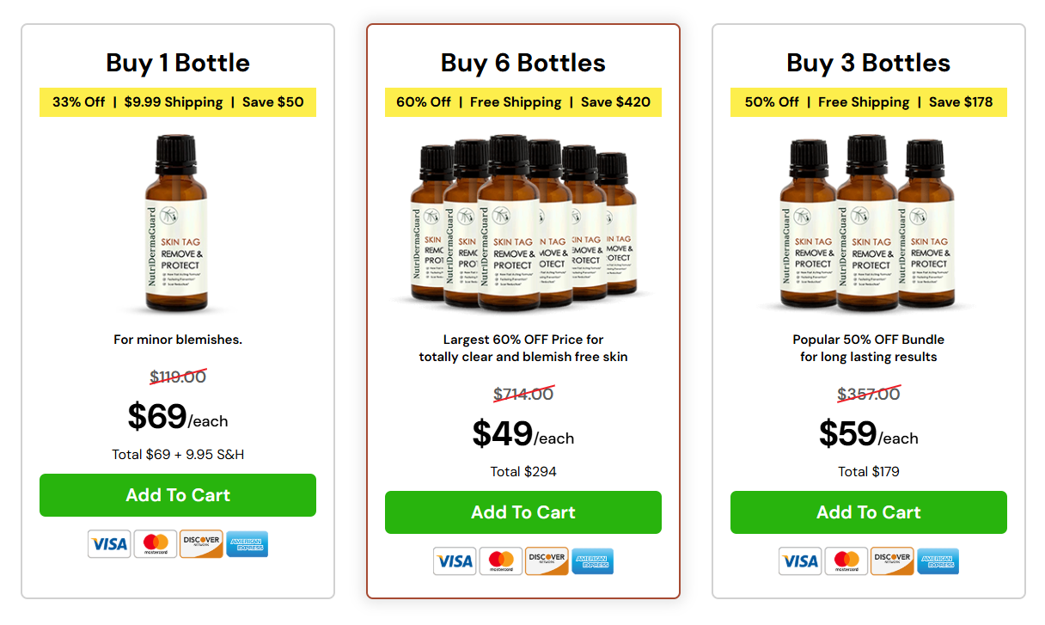Image resolution: width=1045 pixels, height=625 pixels.
Task: Click Add To Cart for six bottles
Action: 523,512
